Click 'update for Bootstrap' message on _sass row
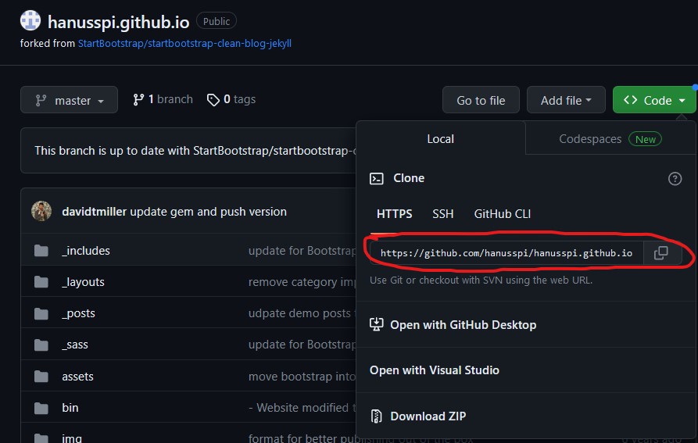698x443 pixels. click(302, 345)
